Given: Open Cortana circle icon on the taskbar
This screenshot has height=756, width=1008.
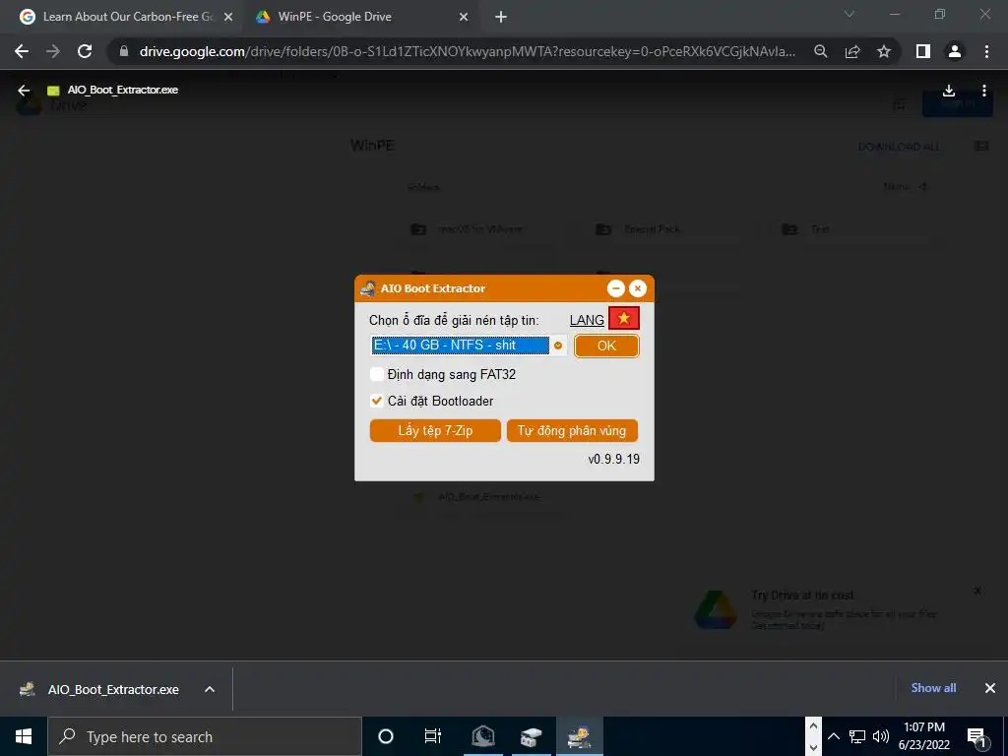Looking at the screenshot, I should 386,736.
